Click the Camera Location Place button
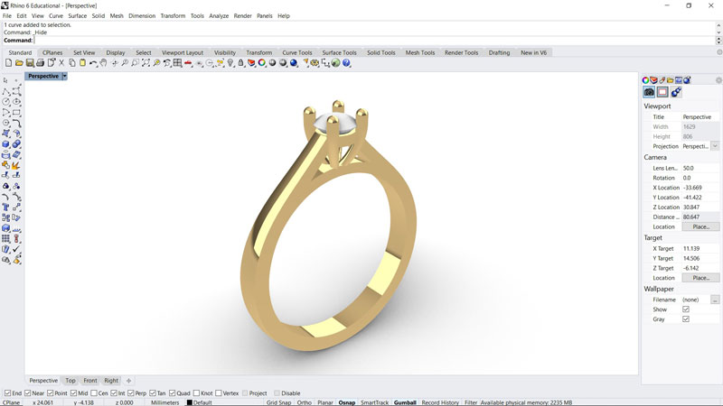The image size is (723, 406). tap(700, 226)
